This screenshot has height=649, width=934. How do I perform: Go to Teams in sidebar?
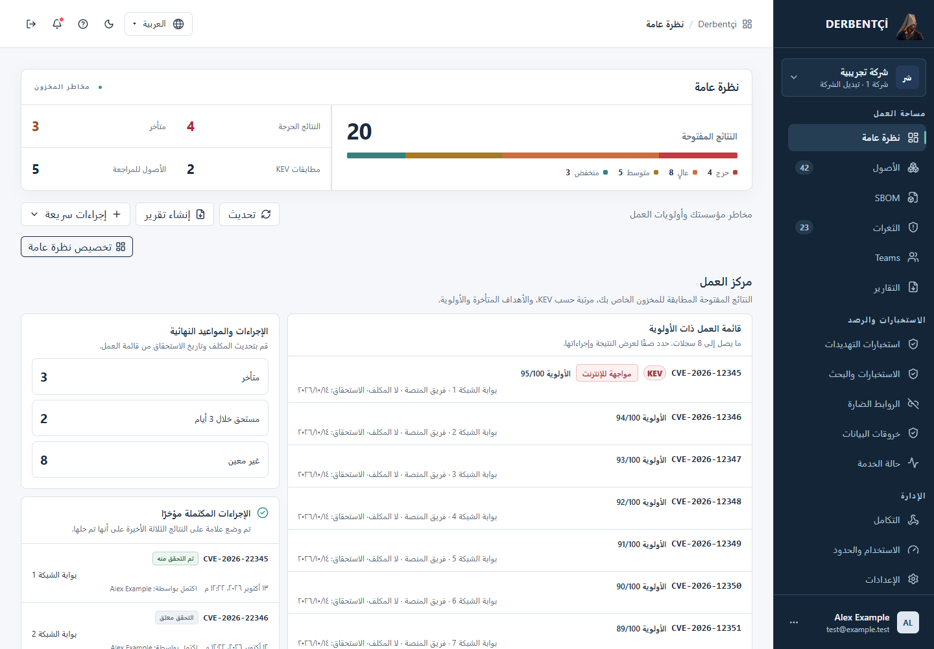pos(857,258)
